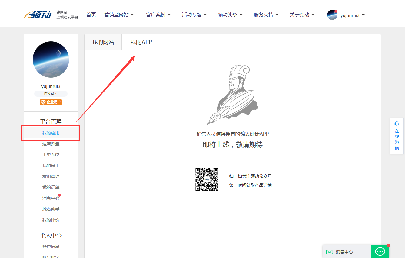Click the 消息中心 envelope icon
The width and height of the screenshot is (405, 258).
coord(329,252)
